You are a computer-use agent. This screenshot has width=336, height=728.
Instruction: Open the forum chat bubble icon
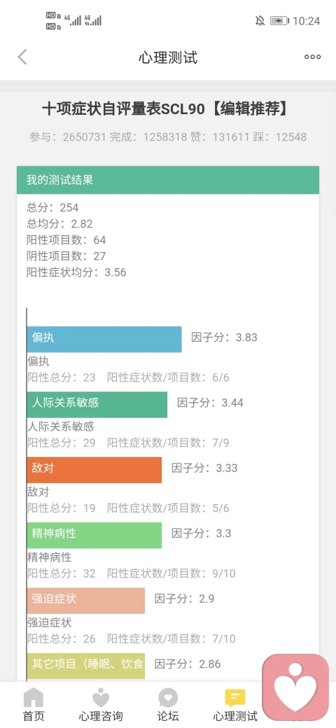coord(168,697)
